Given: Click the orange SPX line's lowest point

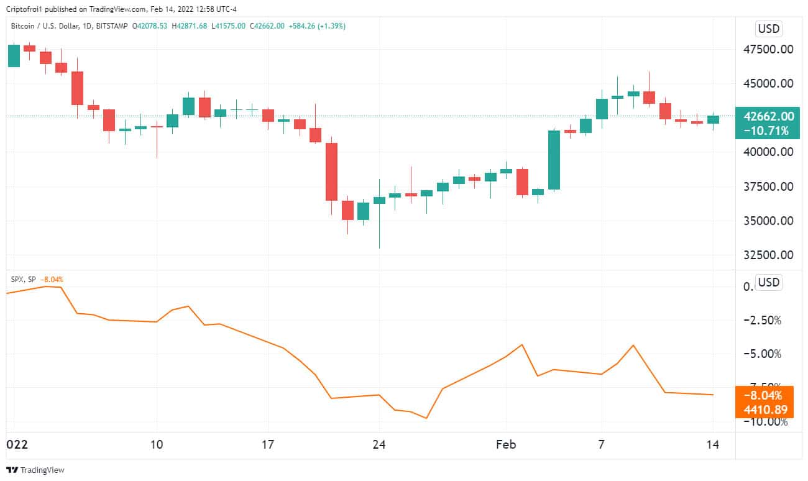Looking at the screenshot, I should (x=426, y=418).
